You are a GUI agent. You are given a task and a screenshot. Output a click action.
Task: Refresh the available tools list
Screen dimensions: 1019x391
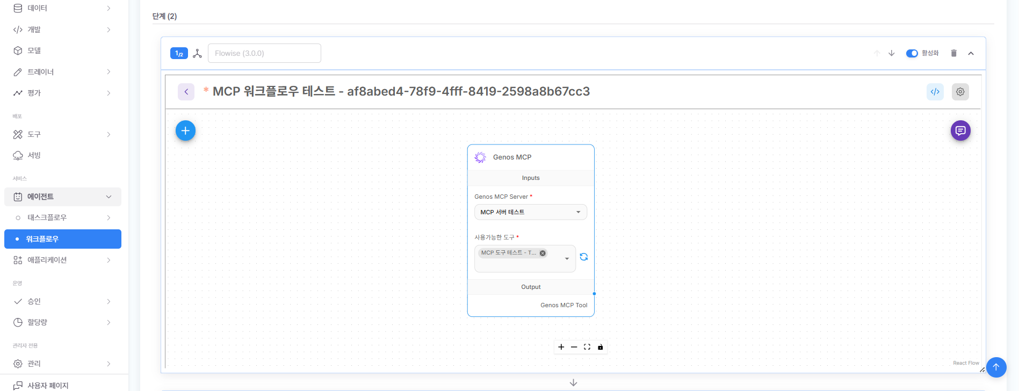(x=584, y=257)
